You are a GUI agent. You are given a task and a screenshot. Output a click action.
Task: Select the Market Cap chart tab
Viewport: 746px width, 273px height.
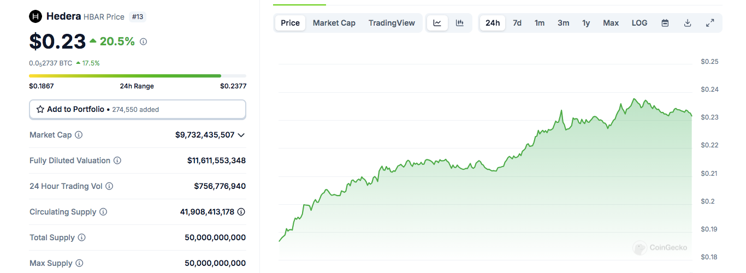click(x=334, y=23)
